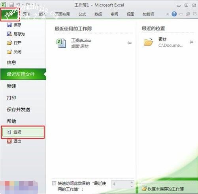Open 保存并发送 section
198x194 pixels.
coord(19,109)
